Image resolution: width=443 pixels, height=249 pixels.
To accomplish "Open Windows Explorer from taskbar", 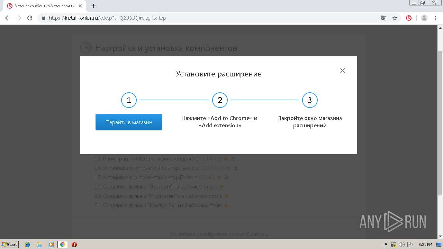I will (x=39, y=245).
